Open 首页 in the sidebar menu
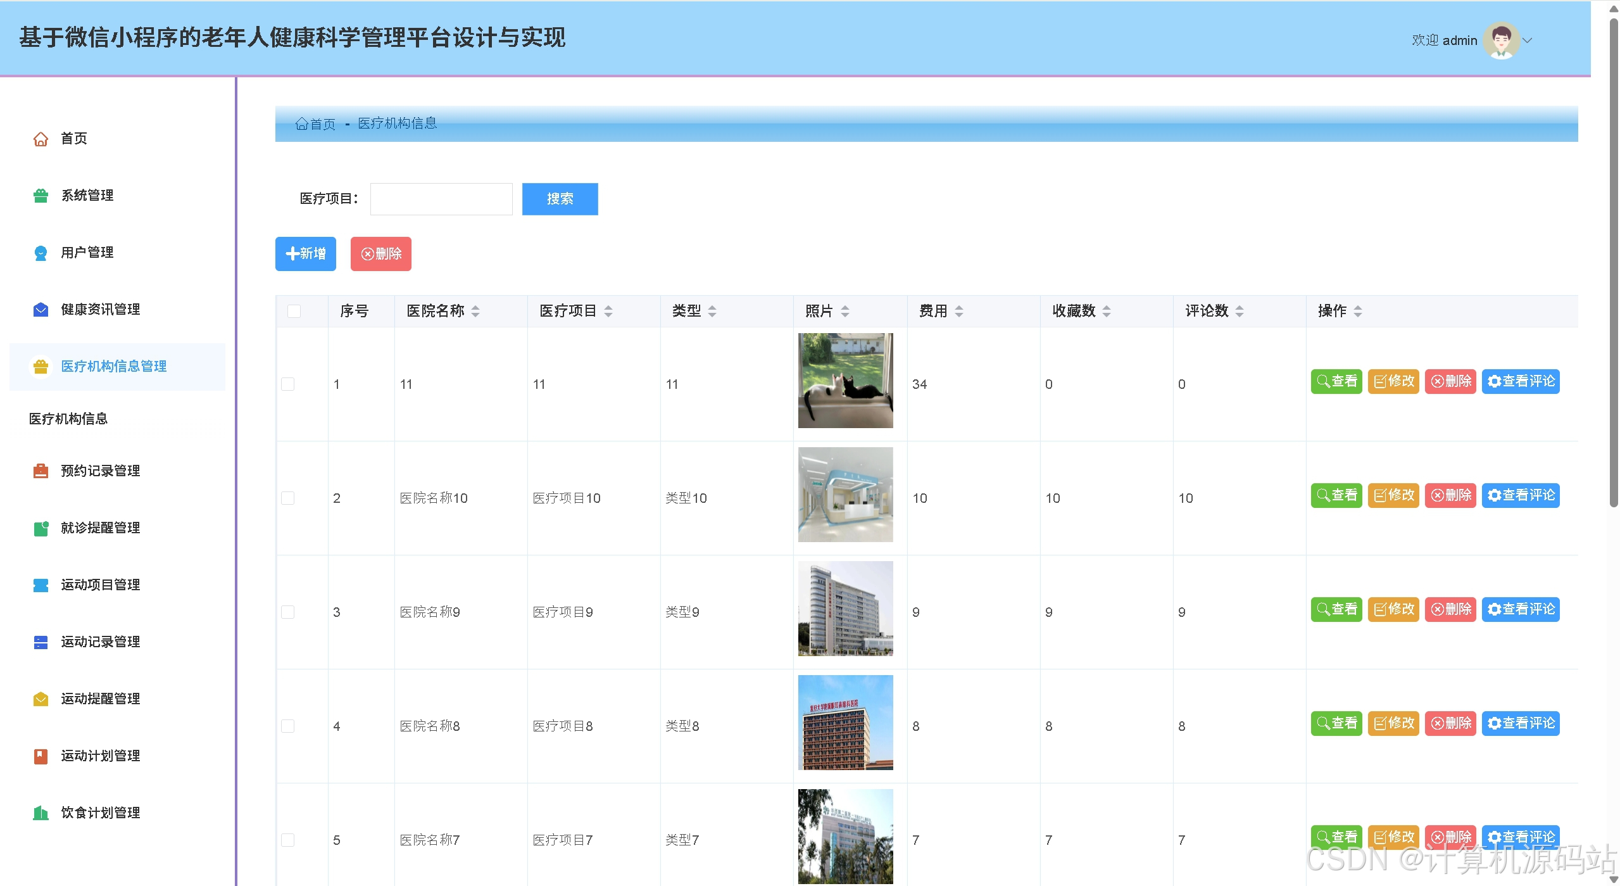 click(117, 139)
